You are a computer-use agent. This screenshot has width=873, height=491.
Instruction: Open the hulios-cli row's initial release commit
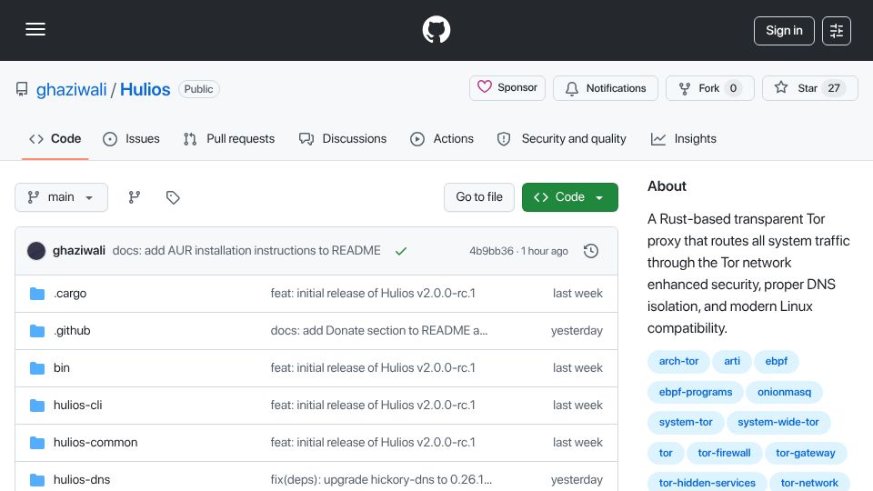(373, 406)
